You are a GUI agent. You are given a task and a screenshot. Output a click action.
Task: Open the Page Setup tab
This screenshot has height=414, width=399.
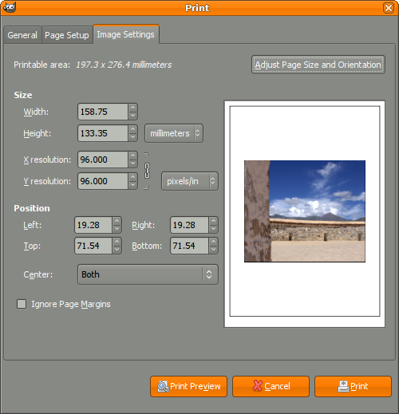point(67,35)
